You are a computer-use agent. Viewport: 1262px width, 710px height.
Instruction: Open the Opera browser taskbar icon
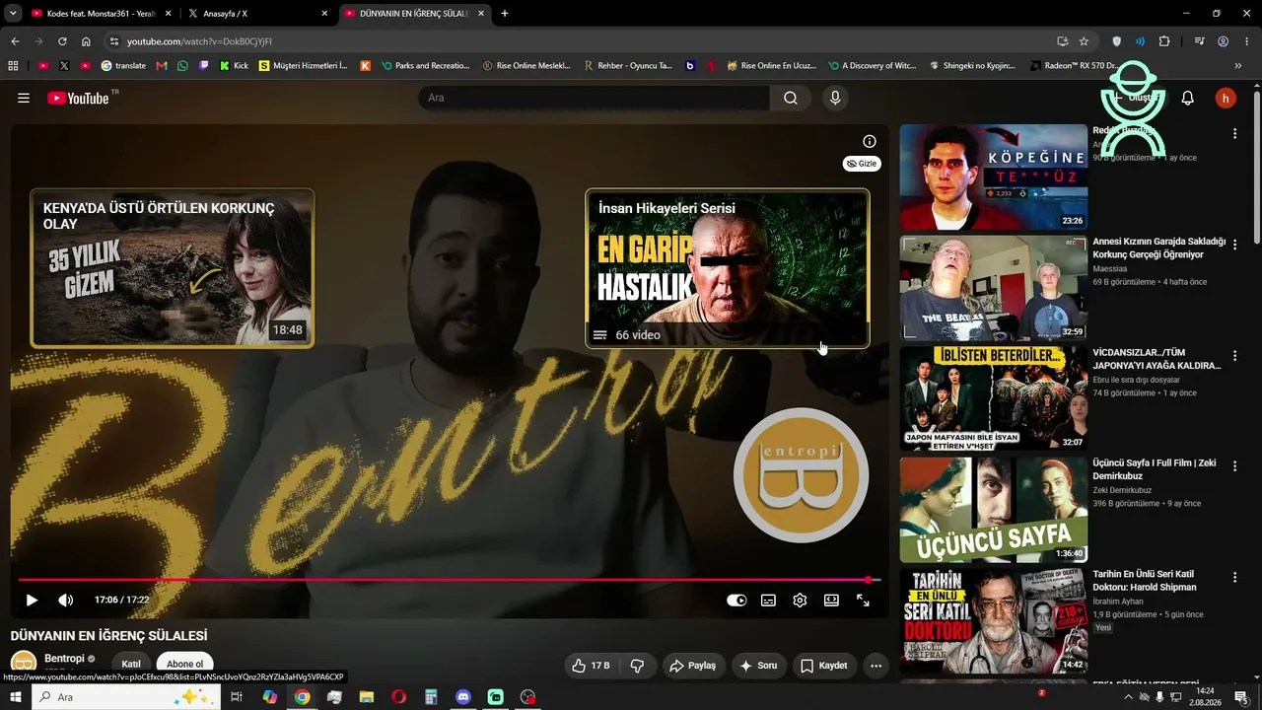[x=398, y=697]
